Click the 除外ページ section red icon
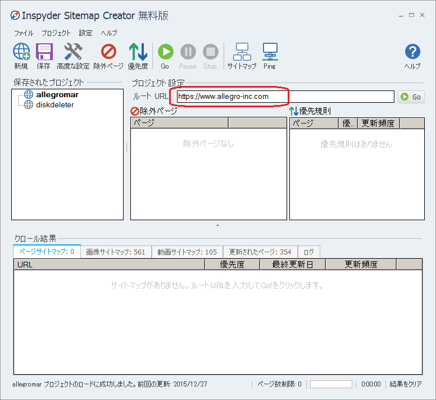The width and height of the screenshot is (436, 400). tap(135, 111)
